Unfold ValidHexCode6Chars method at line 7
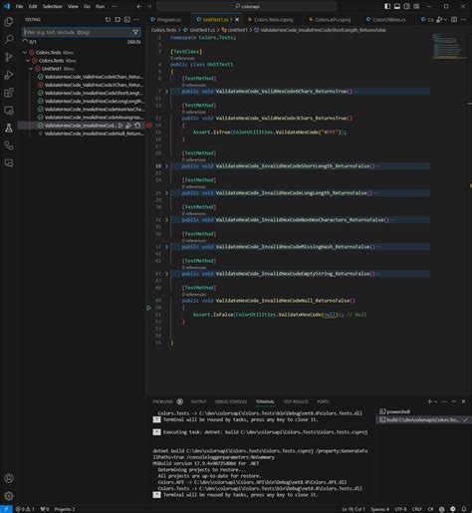 pos(166,92)
